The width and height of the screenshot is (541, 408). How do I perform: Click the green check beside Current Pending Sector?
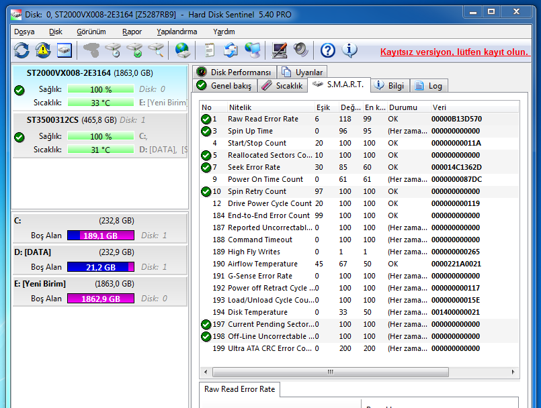pos(206,325)
